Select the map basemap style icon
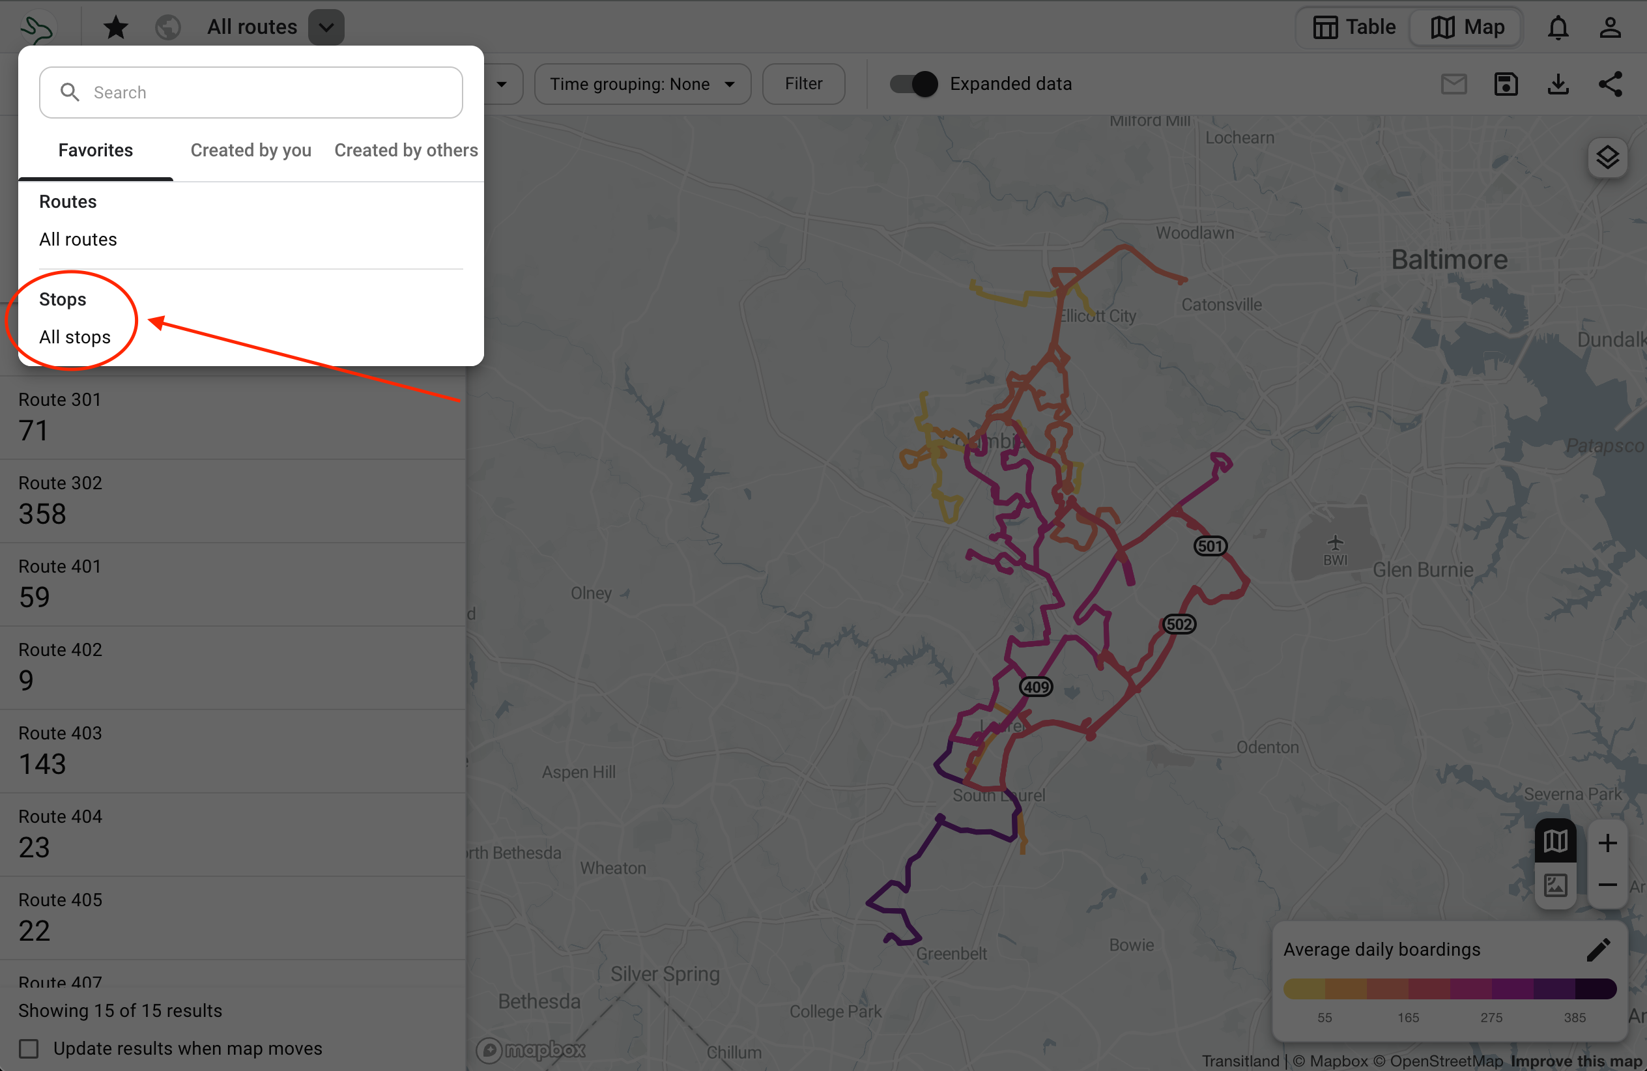 click(1555, 841)
